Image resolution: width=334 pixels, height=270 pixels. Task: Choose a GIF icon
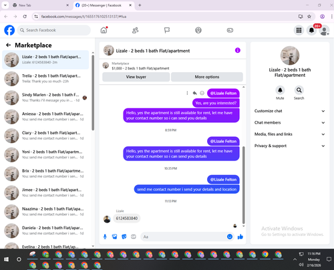(x=134, y=237)
